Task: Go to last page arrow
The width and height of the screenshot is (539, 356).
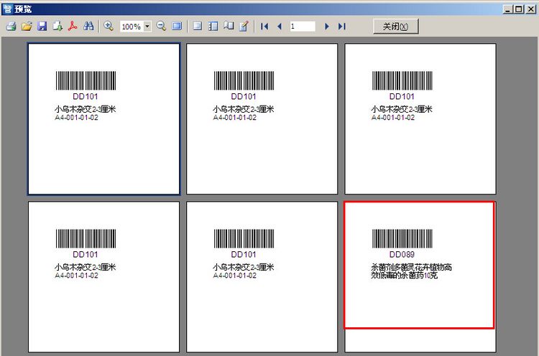Action: 341,27
